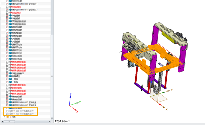
Task: Click the horizontal scrollbar left arrow
Action: pos(2,122)
